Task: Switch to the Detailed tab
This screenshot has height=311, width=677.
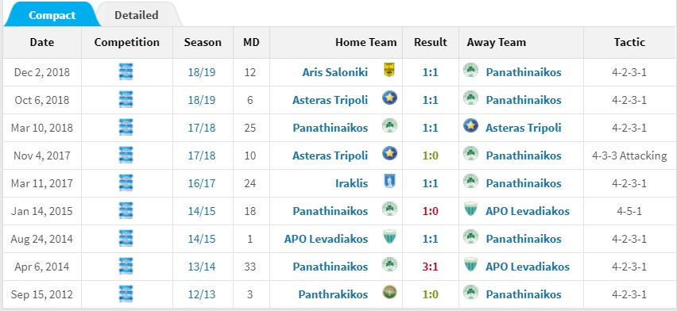Action: coord(137,15)
